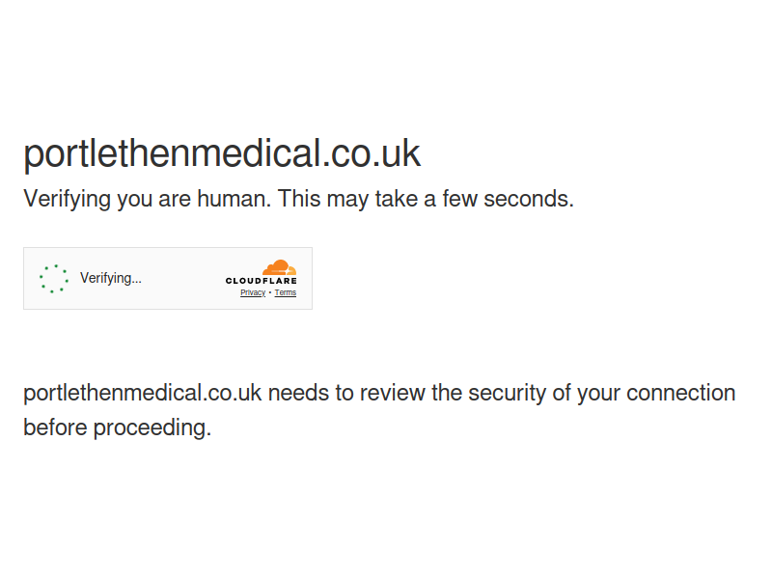Viewport: 772px width, 579px height.
Task: Click the "Verifying..." status label
Action: (x=111, y=278)
